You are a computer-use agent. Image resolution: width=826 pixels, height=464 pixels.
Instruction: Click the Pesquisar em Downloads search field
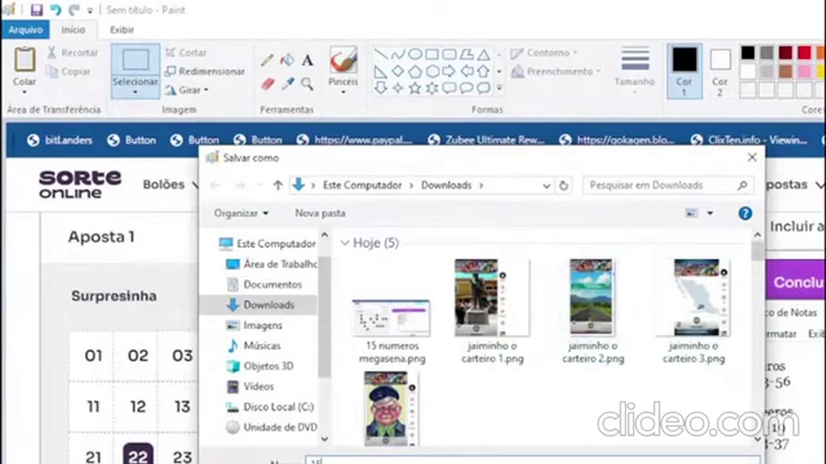tap(667, 185)
